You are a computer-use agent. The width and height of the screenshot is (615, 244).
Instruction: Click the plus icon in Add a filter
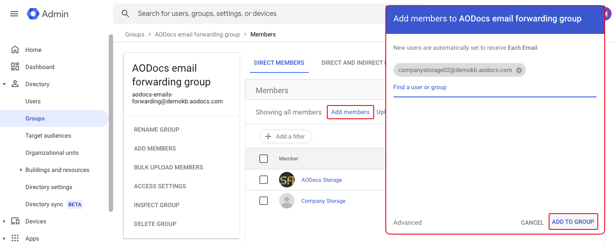[268, 136]
